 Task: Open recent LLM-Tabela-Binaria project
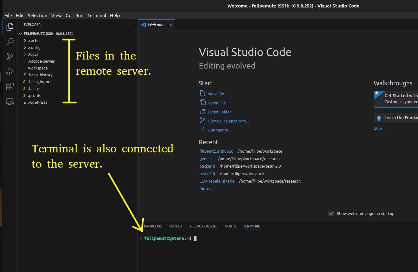click(217, 181)
